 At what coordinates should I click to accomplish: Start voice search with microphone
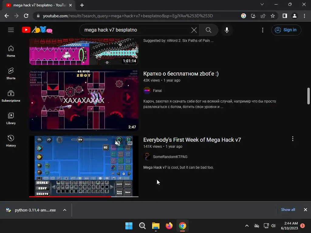pyautogui.click(x=227, y=30)
